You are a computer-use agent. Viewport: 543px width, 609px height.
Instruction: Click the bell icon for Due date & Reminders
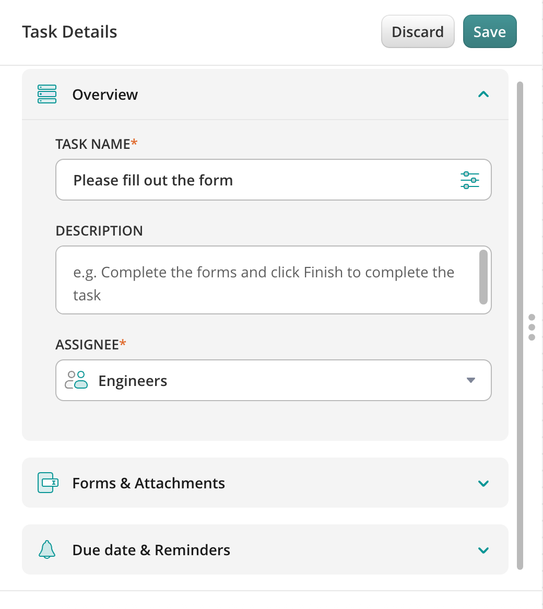[x=47, y=549]
